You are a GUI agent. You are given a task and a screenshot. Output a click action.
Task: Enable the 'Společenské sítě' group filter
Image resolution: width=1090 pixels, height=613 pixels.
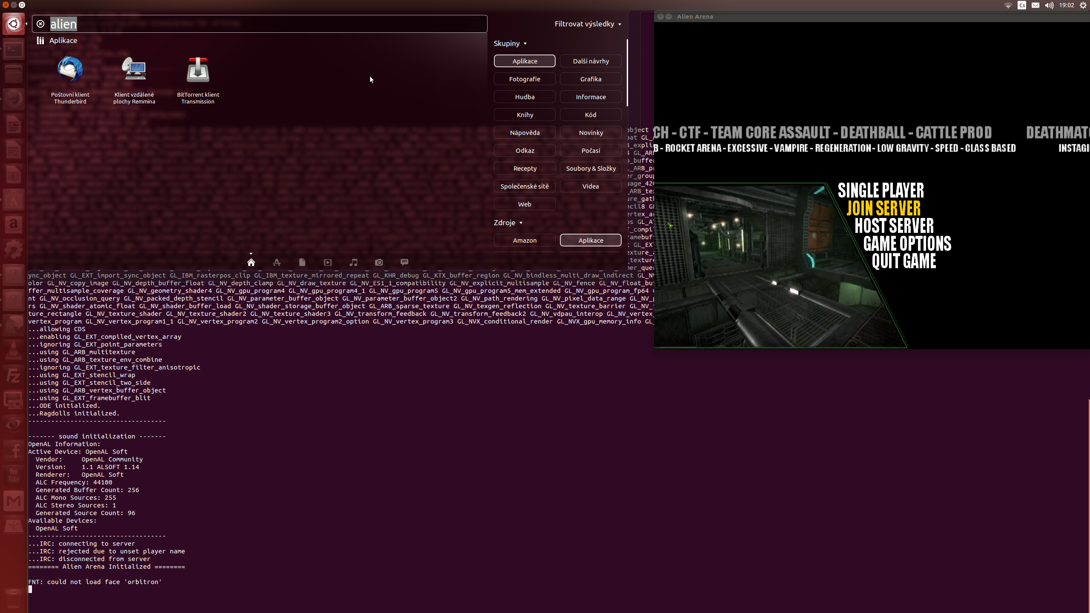(525, 186)
